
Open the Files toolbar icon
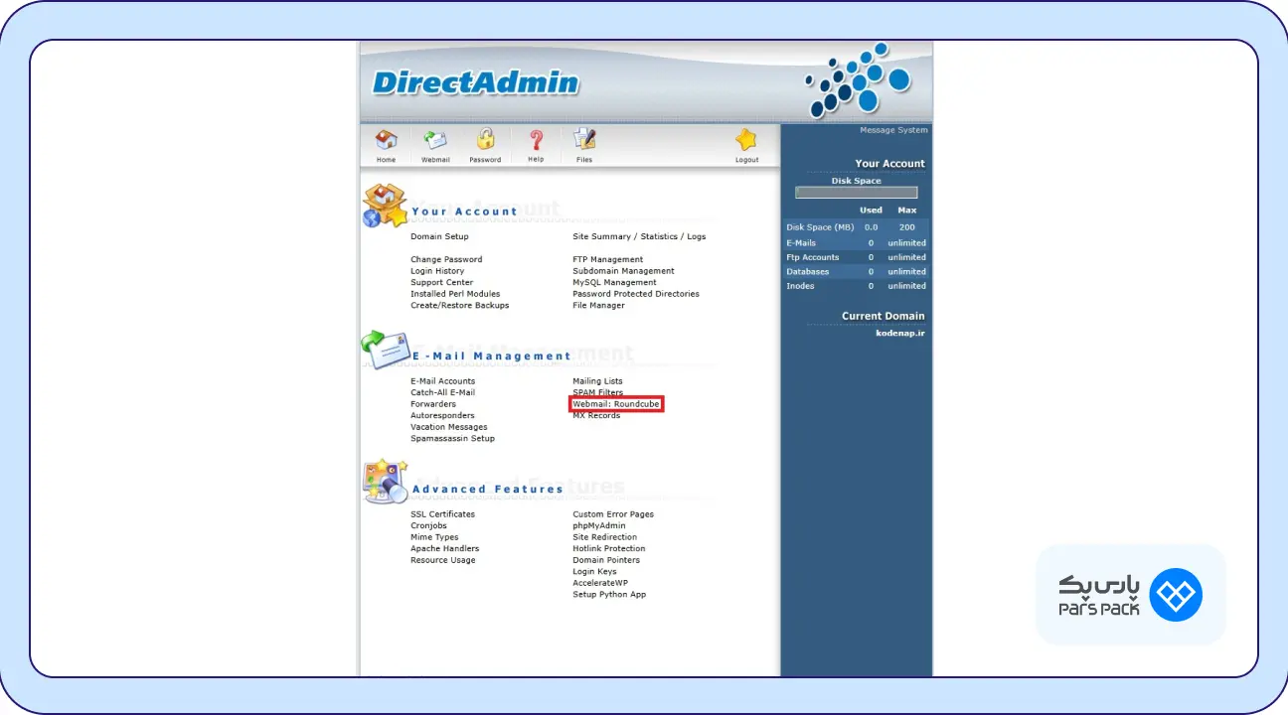click(x=584, y=140)
